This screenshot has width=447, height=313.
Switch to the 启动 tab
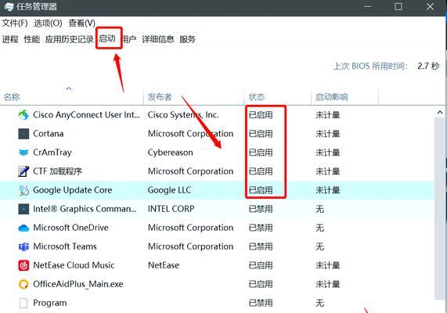point(107,38)
